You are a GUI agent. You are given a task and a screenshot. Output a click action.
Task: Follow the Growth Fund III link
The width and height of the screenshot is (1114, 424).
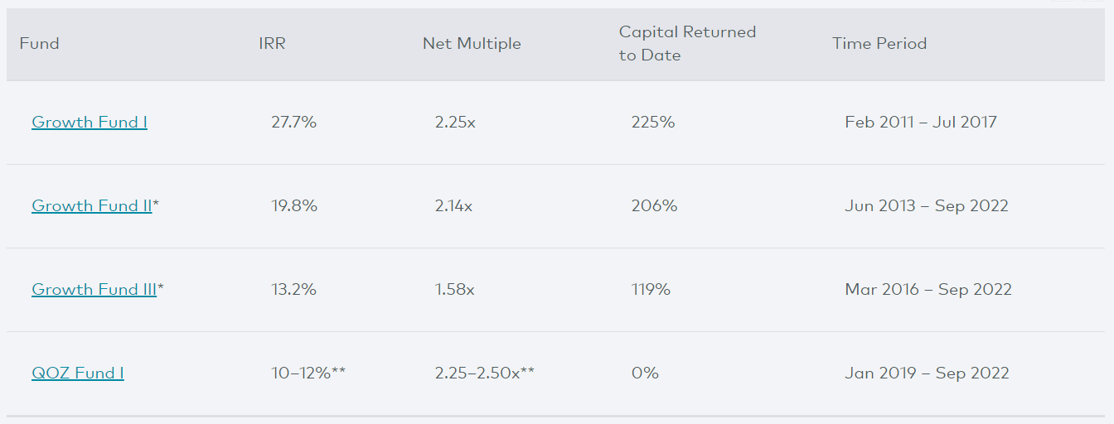point(94,290)
